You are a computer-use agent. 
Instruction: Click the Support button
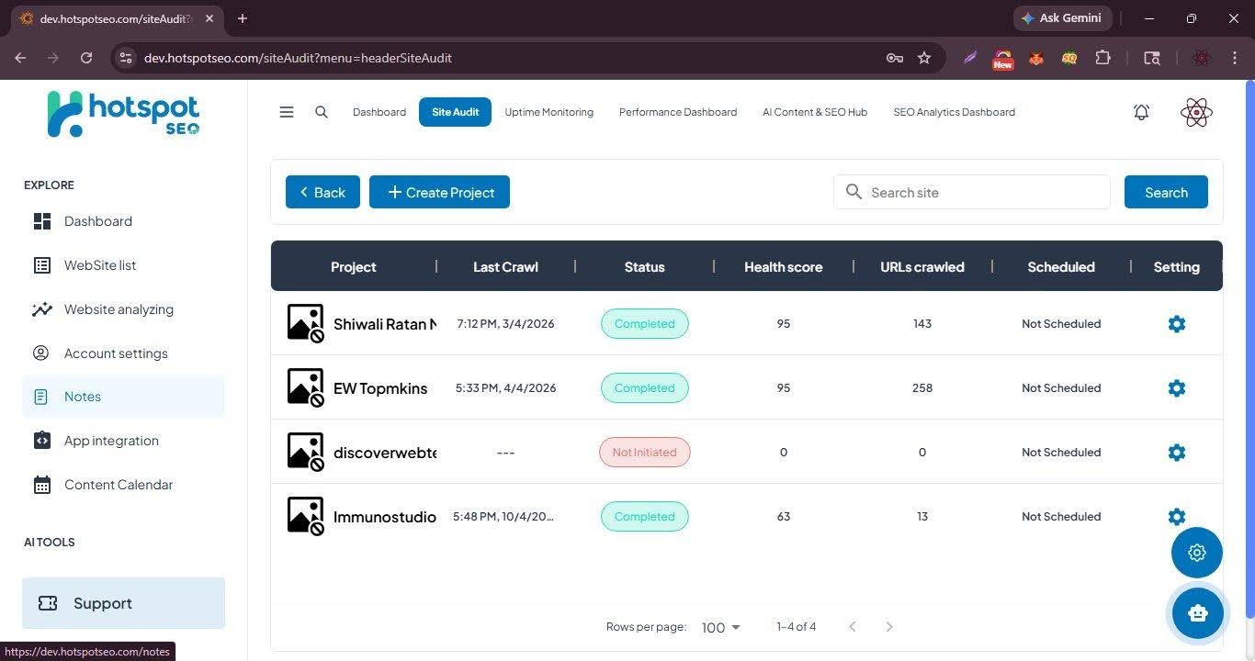tap(123, 603)
